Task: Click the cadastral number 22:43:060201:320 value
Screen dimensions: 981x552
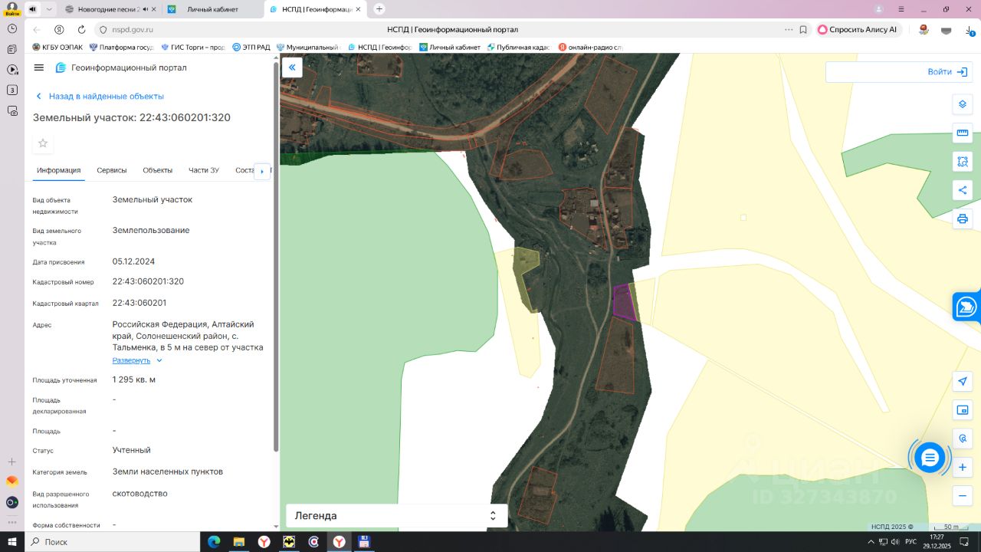Action: (x=148, y=281)
